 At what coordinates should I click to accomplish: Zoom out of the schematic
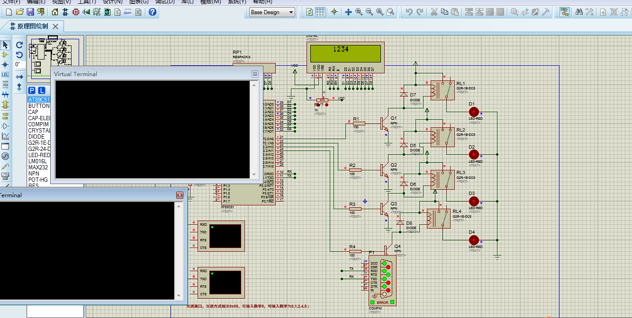369,12
